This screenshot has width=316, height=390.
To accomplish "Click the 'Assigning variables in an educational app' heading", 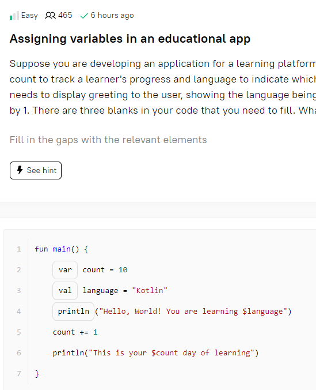I will pos(130,39).
